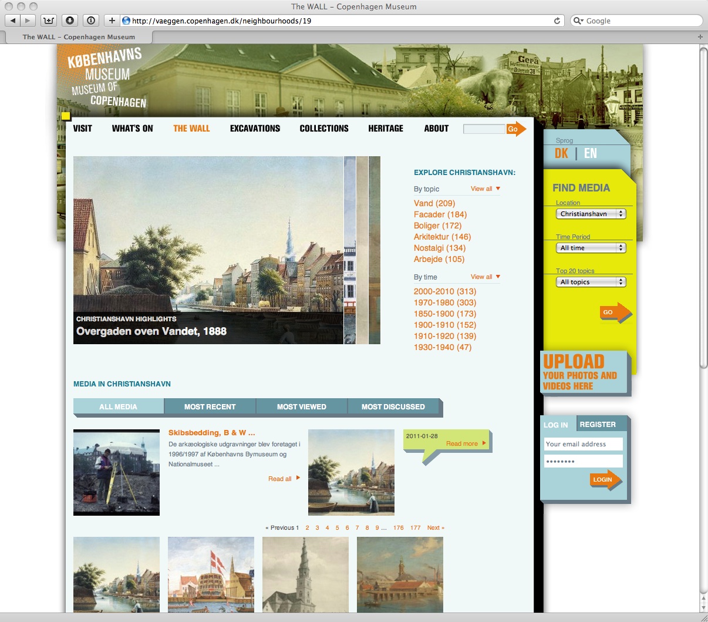Click the plus add-bookmark button beside the address
Viewport: 708px width, 622px height.
(x=112, y=21)
